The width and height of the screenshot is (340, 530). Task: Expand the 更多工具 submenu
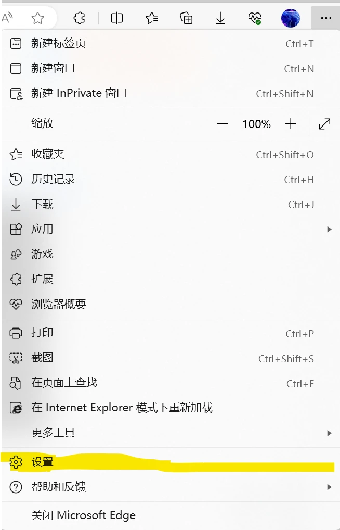[171, 433]
